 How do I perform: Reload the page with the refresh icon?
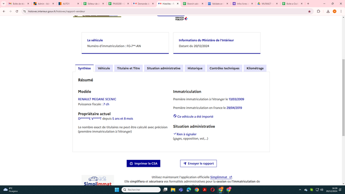[17, 12]
